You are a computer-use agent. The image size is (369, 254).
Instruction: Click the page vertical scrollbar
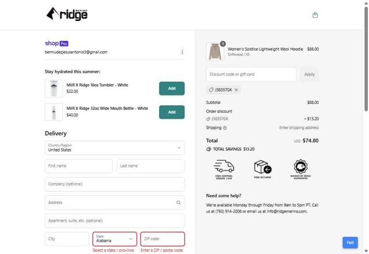coord(366,59)
